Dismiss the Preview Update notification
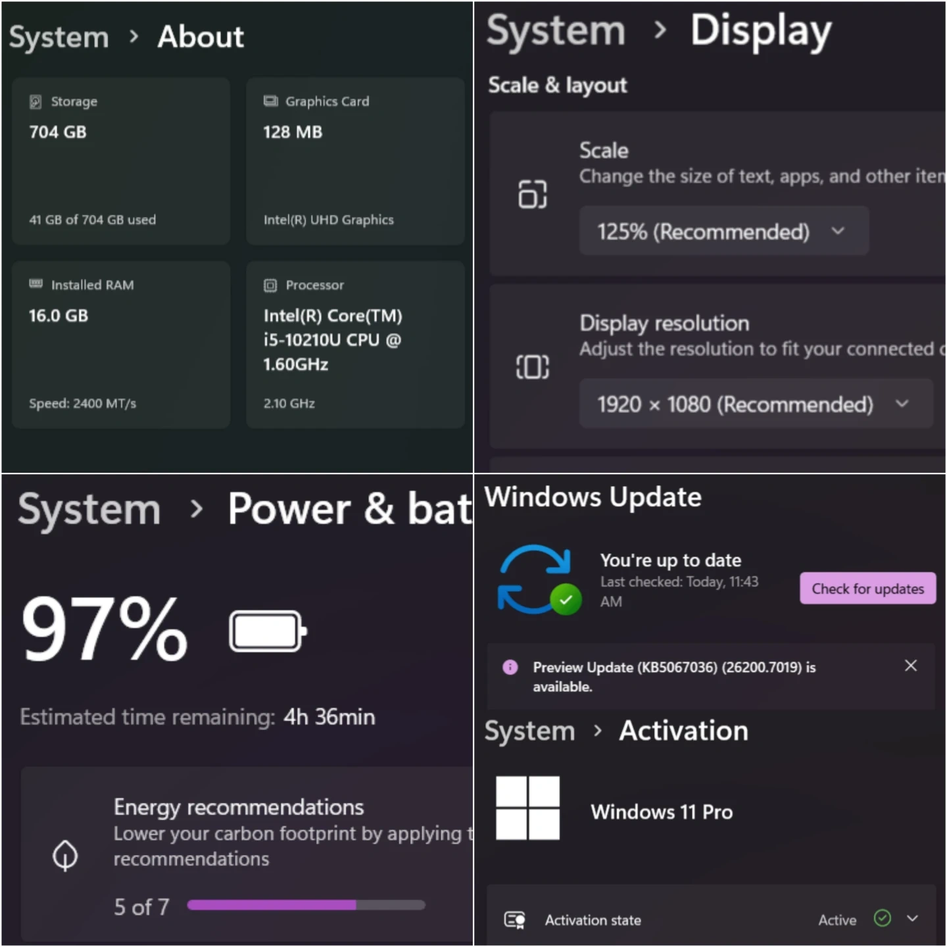 [911, 666]
